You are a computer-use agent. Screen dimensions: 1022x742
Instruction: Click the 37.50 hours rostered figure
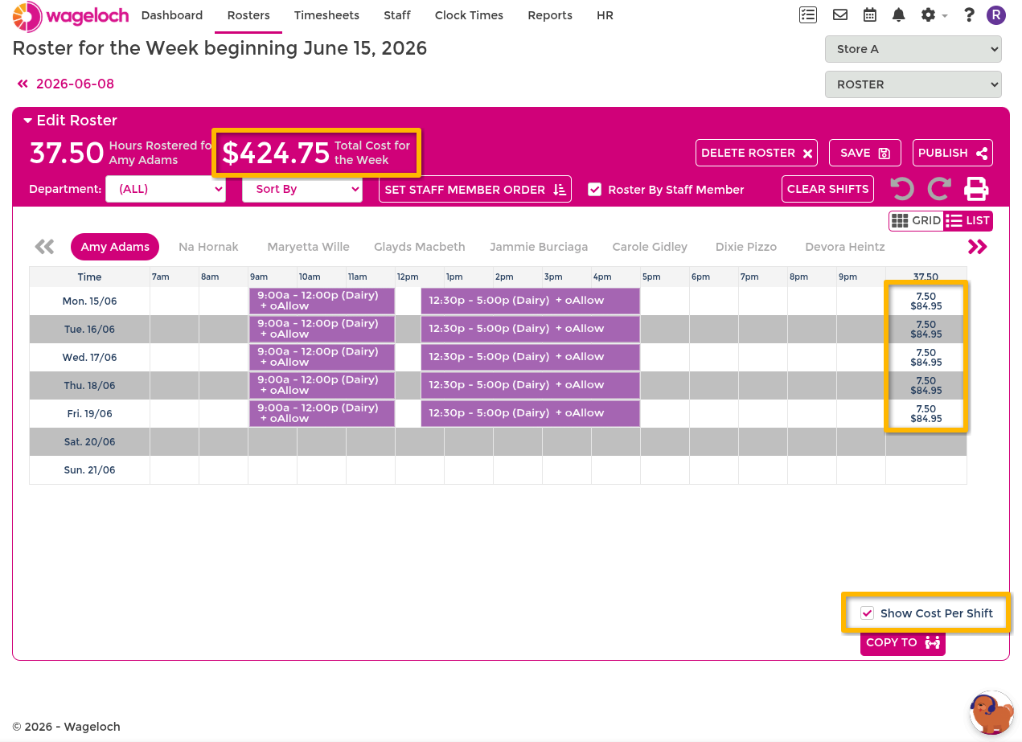67,153
